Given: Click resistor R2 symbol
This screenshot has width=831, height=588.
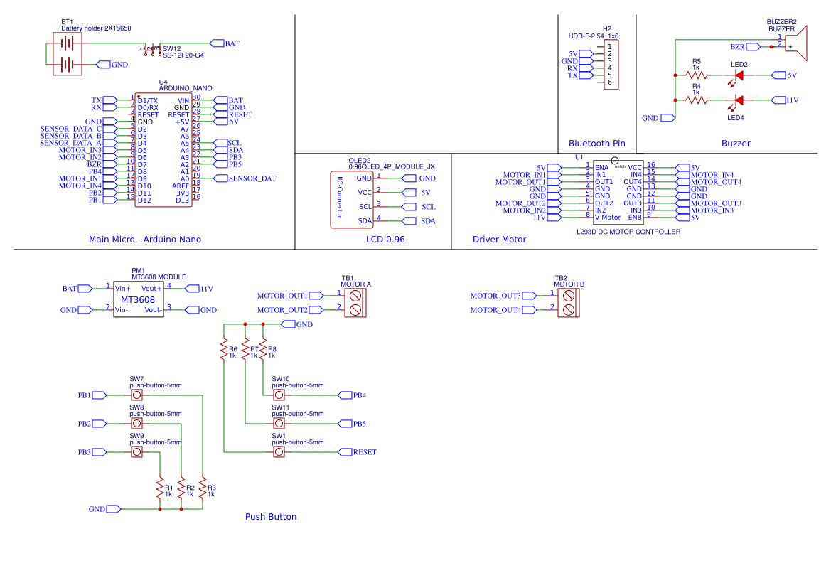Looking at the screenshot, I should [x=181, y=488].
